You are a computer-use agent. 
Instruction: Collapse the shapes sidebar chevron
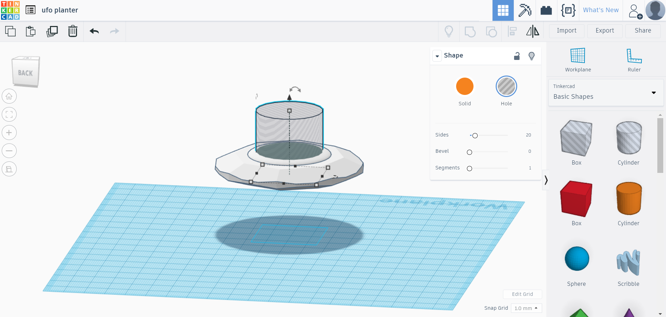coord(546,180)
